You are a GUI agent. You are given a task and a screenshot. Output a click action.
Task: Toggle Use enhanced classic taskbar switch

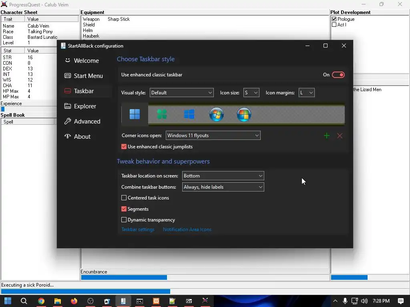pos(338,75)
